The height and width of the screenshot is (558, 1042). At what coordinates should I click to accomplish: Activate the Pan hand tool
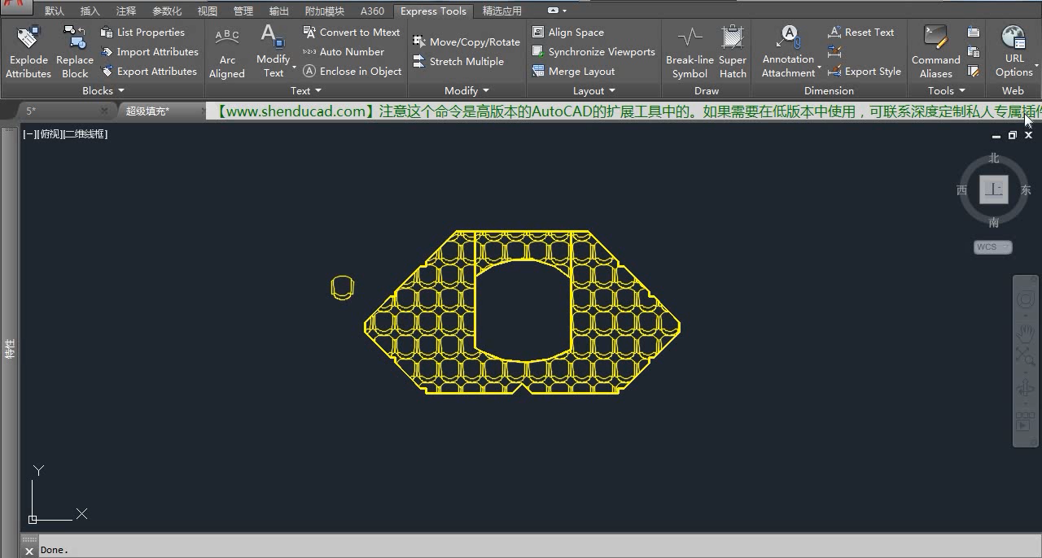pyautogui.click(x=1025, y=333)
